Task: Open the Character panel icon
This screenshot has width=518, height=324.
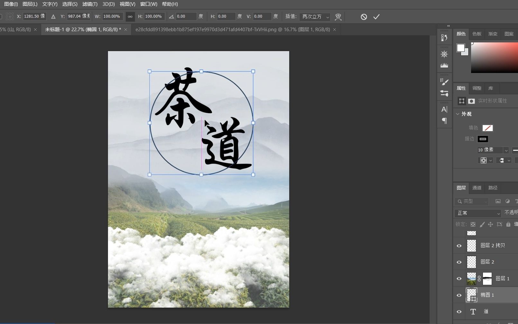Action: tap(444, 109)
